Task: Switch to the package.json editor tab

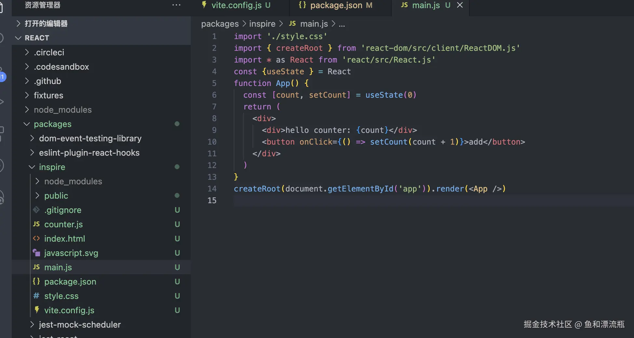Action: (x=340, y=5)
